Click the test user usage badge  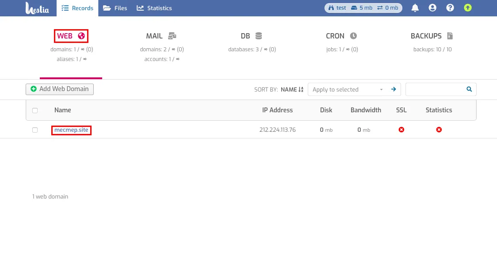[363, 8]
